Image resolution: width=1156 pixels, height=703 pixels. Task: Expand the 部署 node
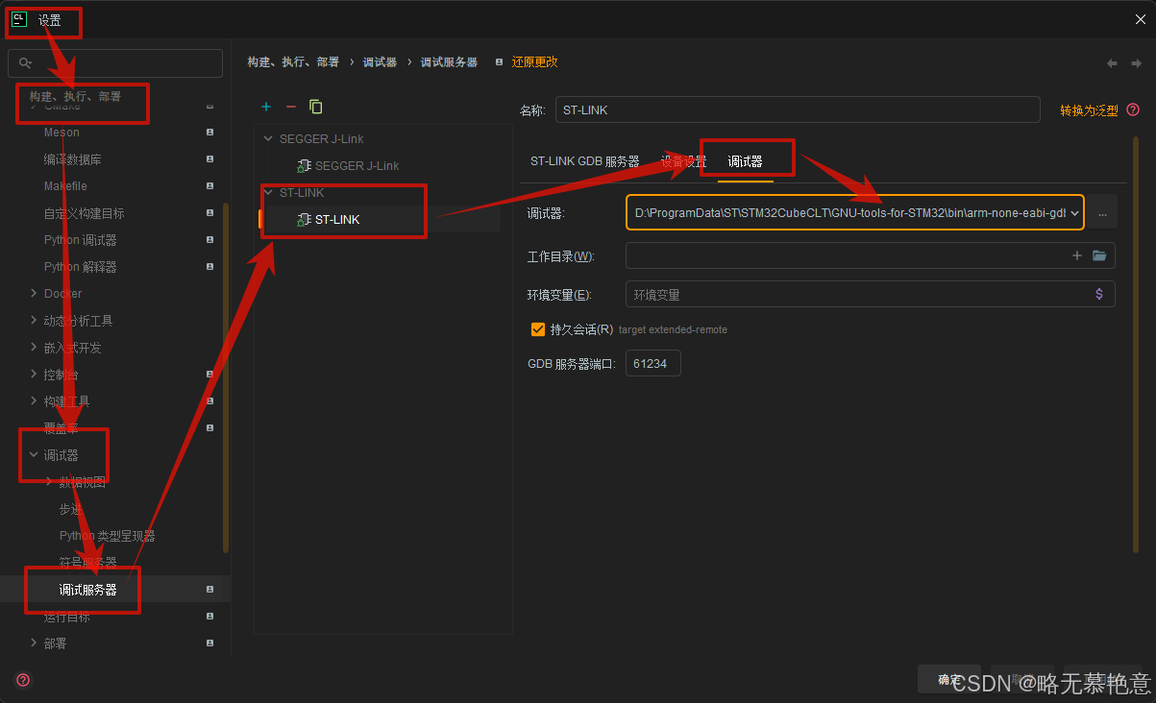35,643
